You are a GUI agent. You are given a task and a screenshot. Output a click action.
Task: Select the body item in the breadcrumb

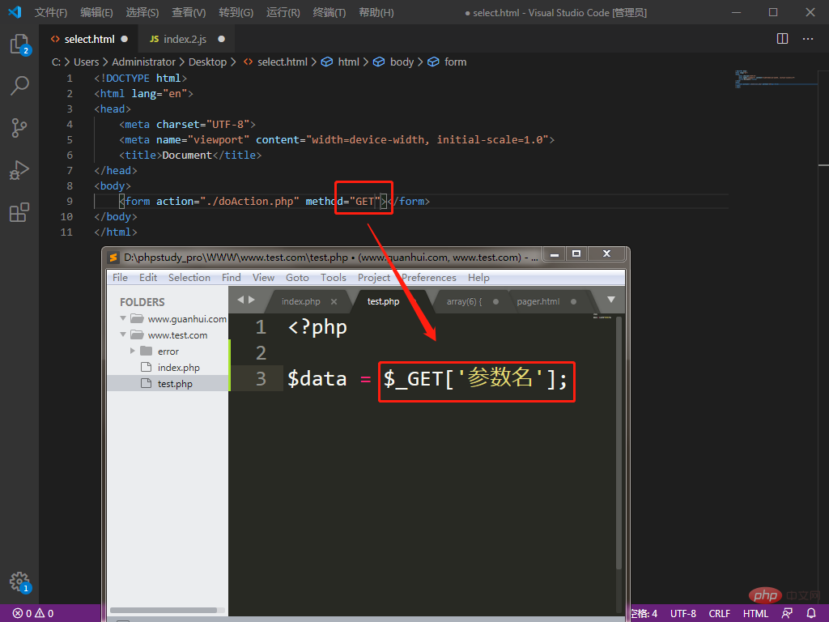[x=401, y=62]
